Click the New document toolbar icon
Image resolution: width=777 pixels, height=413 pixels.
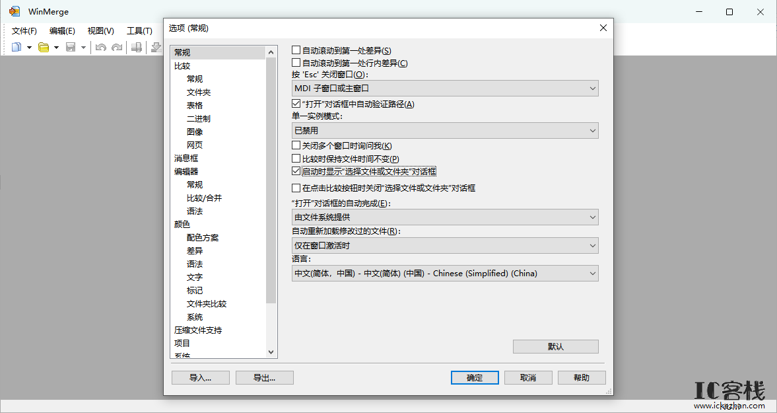tap(17, 47)
